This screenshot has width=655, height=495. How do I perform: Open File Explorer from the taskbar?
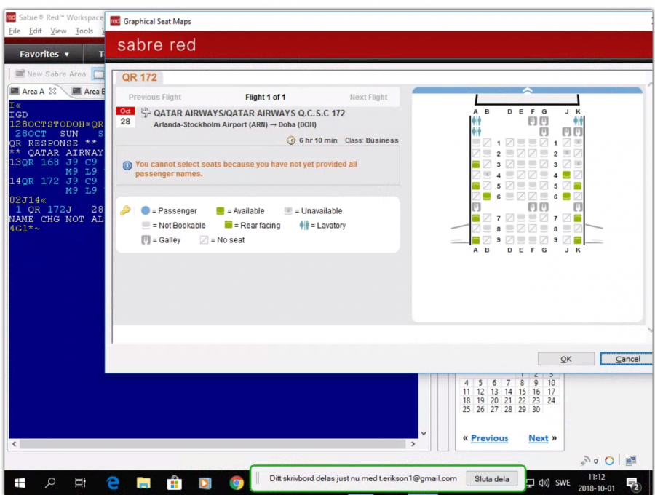[143, 482]
